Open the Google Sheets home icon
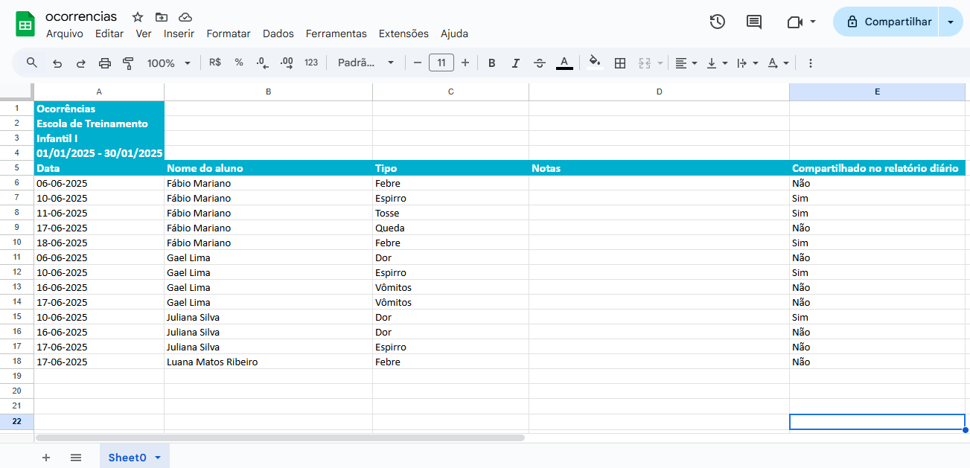The height and width of the screenshot is (468, 970). (25, 25)
